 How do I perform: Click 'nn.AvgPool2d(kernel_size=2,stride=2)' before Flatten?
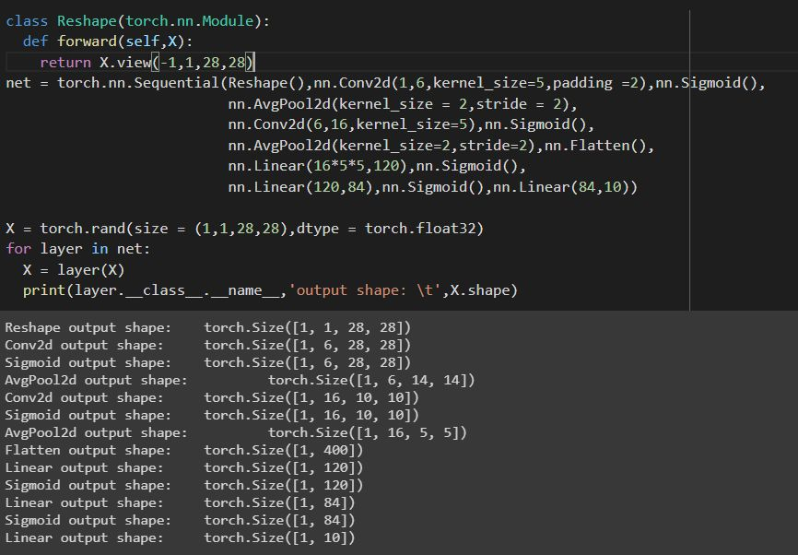(x=381, y=147)
